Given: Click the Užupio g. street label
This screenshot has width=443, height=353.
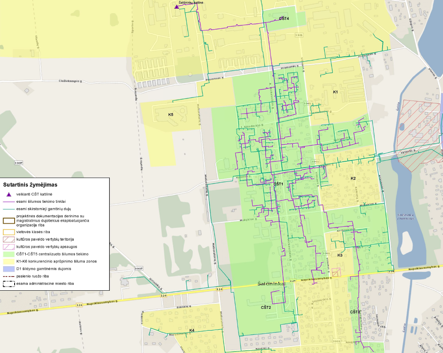Looking at the screenshot, I should [411, 24].
